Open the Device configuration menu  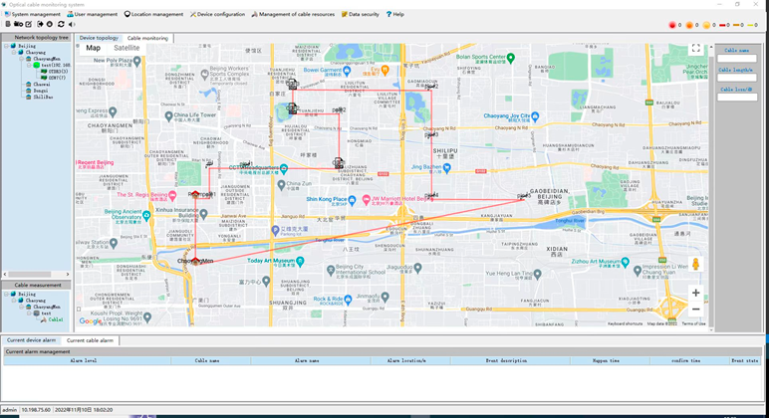217,14
